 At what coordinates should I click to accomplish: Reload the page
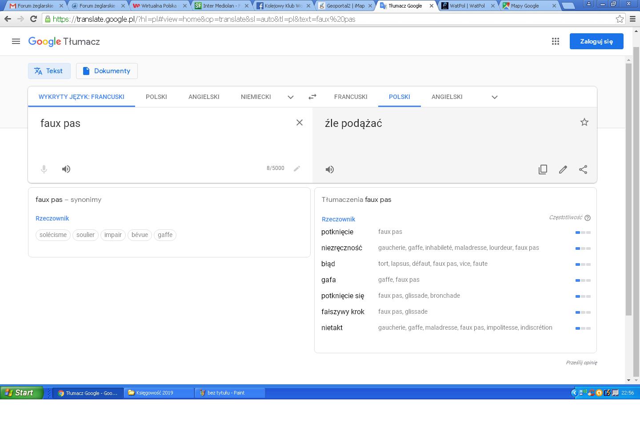pyautogui.click(x=33, y=19)
